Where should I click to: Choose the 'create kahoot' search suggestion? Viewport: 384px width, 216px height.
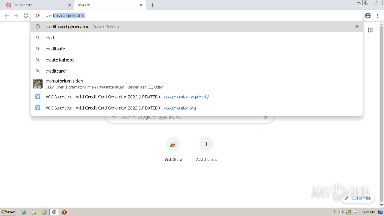coord(197,60)
